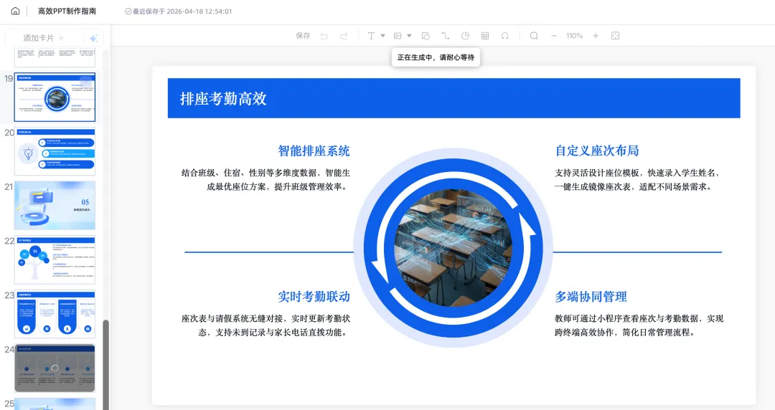The width and height of the screenshot is (775, 410).
Task: Click the 保存 save button
Action: click(303, 36)
